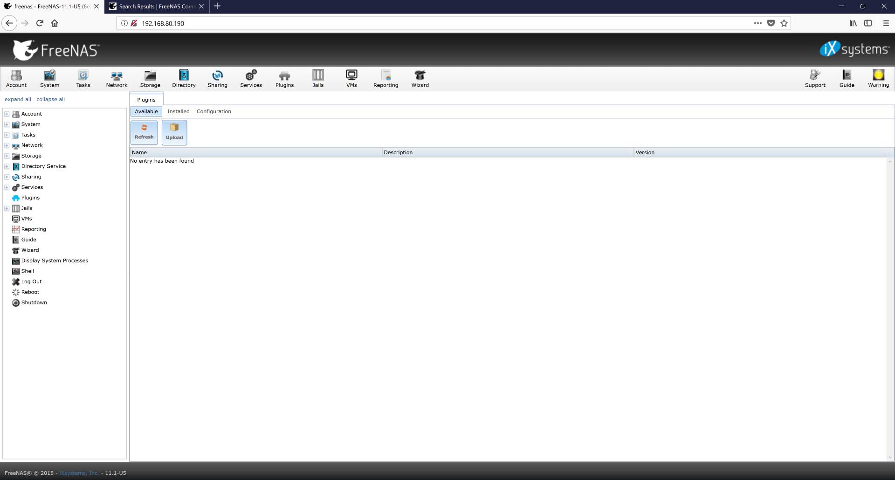Select Wizard in the sidebar tree
Viewport: 895px width, 480px height.
30,250
